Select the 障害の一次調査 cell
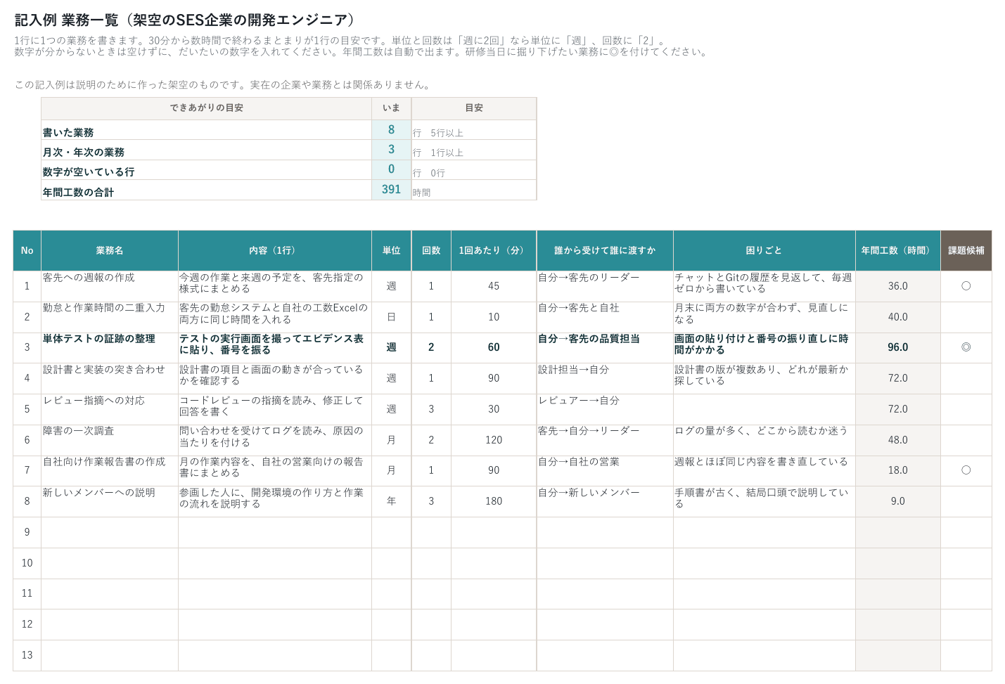The height and width of the screenshot is (684, 1005). click(x=110, y=440)
